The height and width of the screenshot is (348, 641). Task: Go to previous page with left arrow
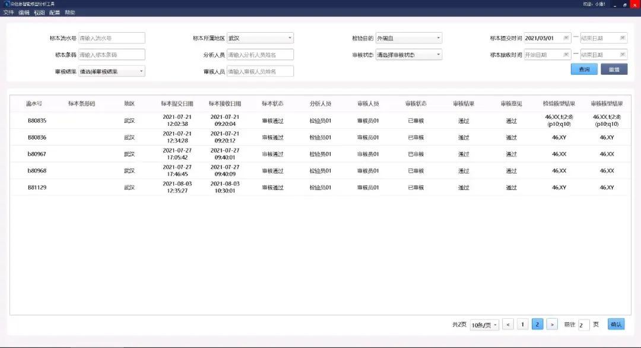tap(508, 324)
